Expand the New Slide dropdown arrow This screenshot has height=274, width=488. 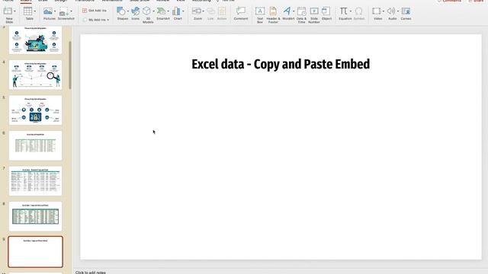click(14, 11)
